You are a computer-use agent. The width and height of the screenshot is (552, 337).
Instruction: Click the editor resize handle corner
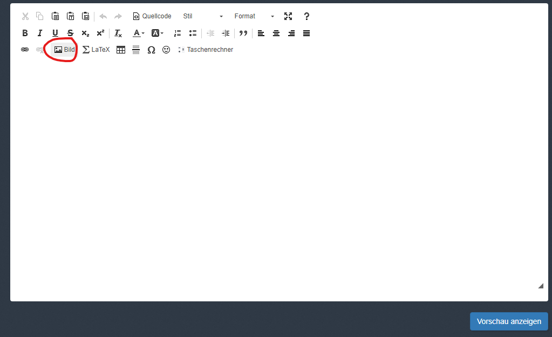pos(541,286)
